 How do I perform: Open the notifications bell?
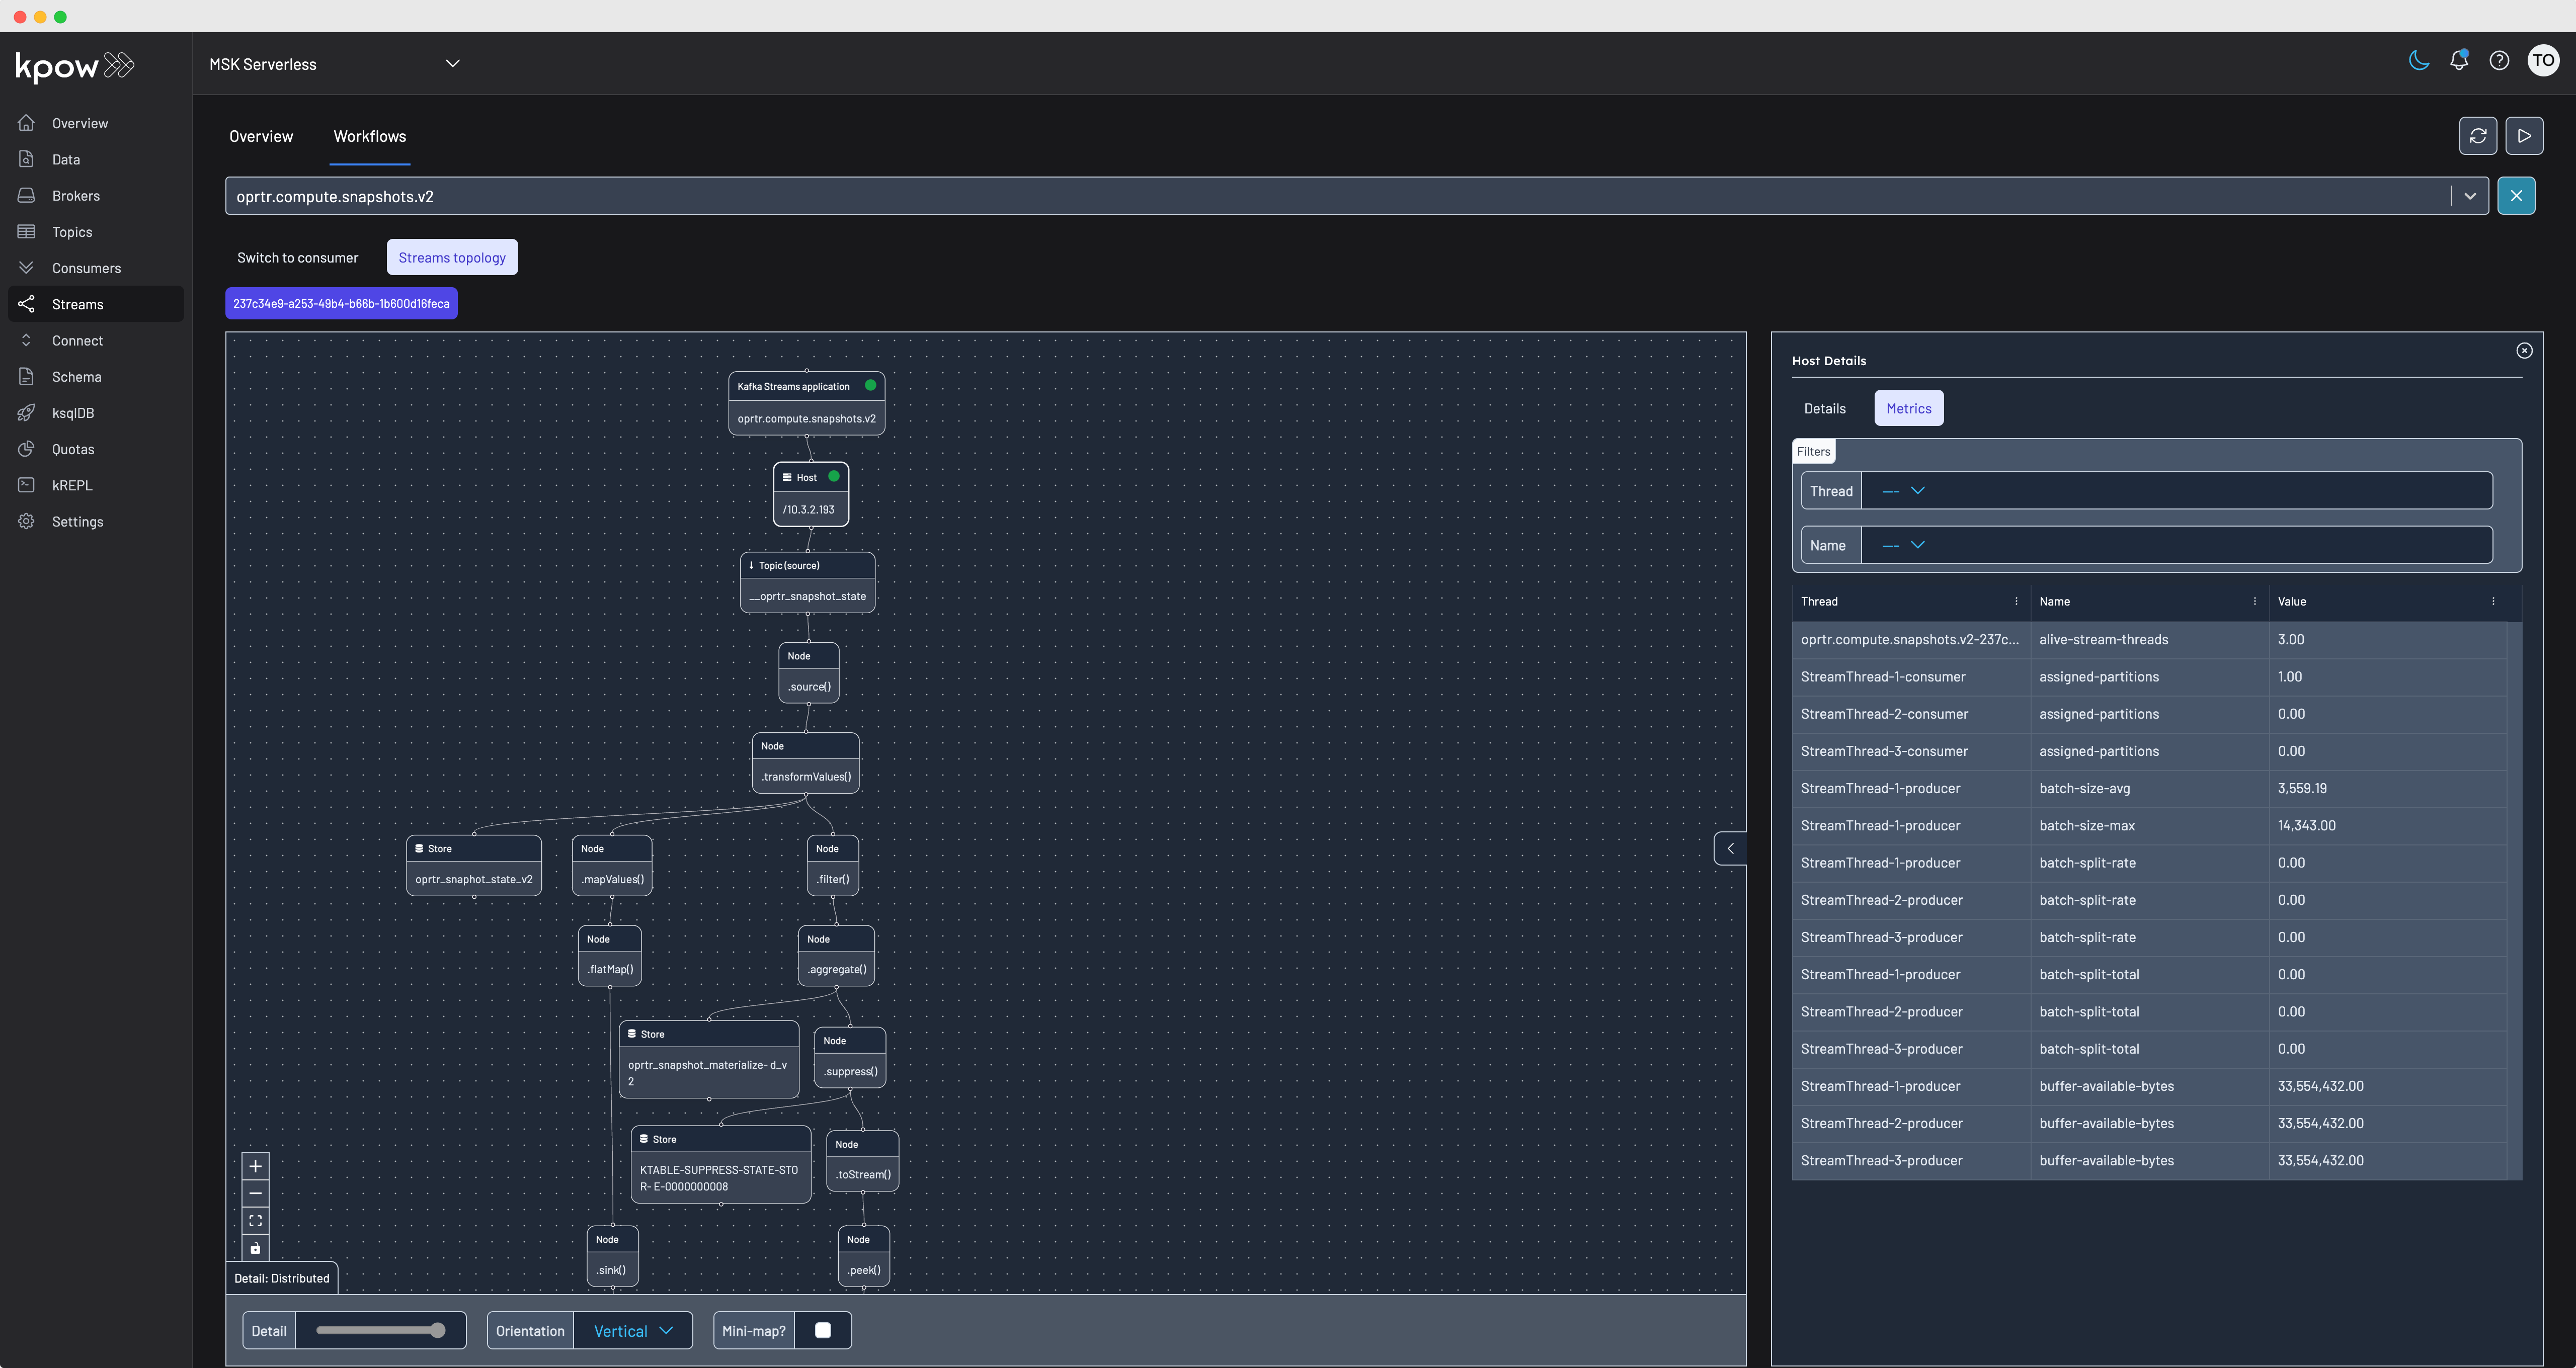[2458, 61]
